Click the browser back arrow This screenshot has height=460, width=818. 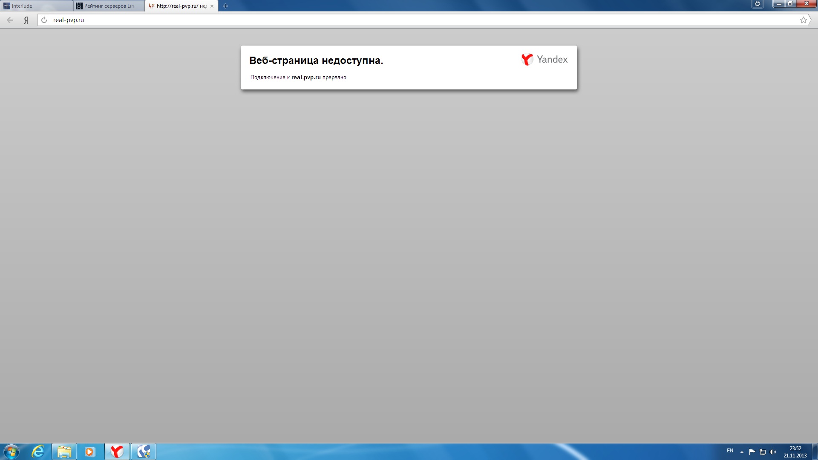[x=10, y=20]
